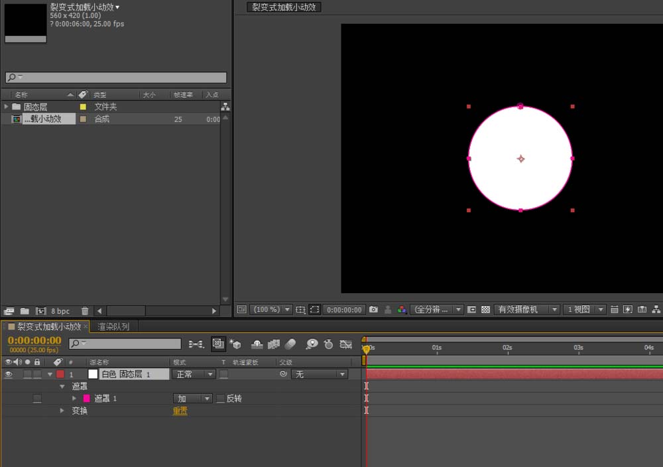
Task: Expand the 变换 transform properties
Action: click(x=62, y=411)
